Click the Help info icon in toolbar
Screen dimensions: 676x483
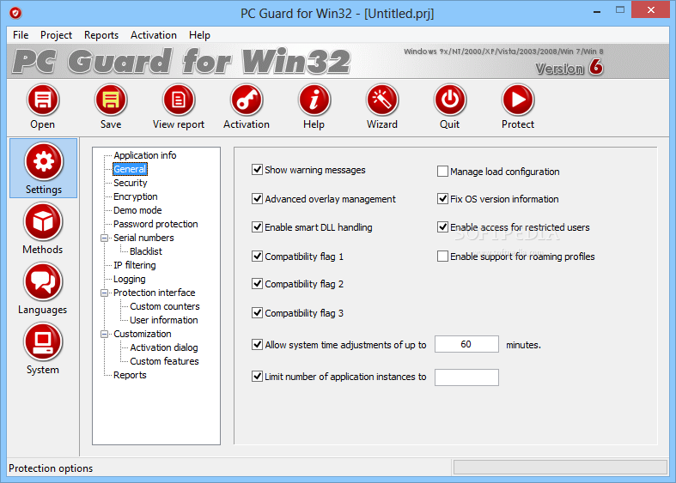(314, 100)
